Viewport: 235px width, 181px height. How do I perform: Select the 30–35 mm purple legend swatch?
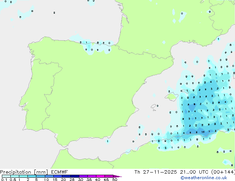83,176
